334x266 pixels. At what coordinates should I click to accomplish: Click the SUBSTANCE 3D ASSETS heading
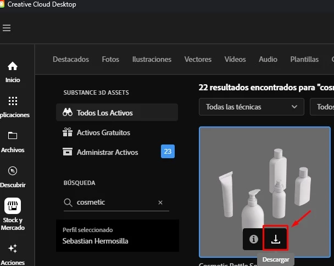(x=96, y=92)
